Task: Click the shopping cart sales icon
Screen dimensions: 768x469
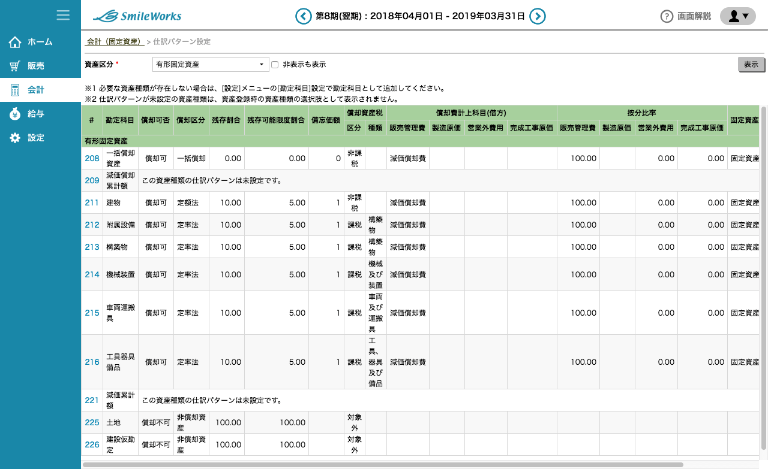Action: 15,66
